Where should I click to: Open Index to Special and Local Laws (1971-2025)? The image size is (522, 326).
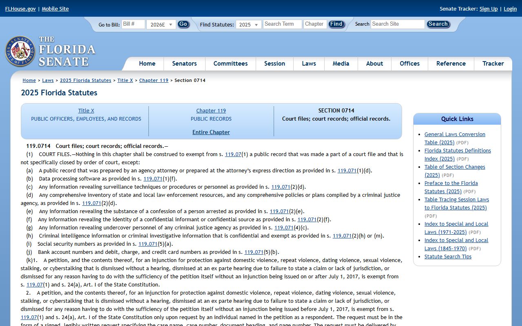click(456, 228)
